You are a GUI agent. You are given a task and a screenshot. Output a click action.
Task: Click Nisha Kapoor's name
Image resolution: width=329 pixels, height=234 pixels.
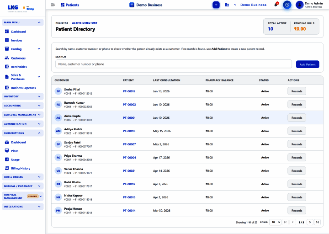[x=73, y=196]
